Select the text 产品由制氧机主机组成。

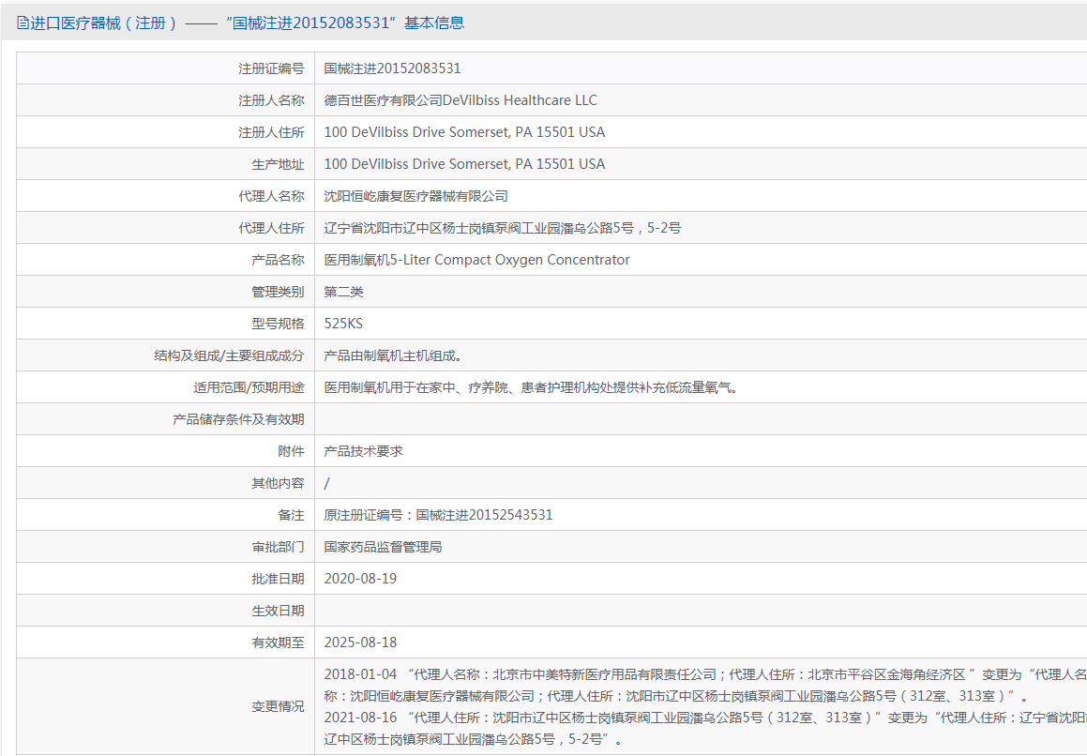point(393,355)
